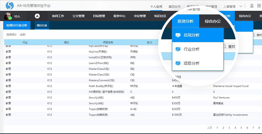Go to the 个人空间 tab
The width and height of the screenshot is (262, 134).
click(156, 7)
